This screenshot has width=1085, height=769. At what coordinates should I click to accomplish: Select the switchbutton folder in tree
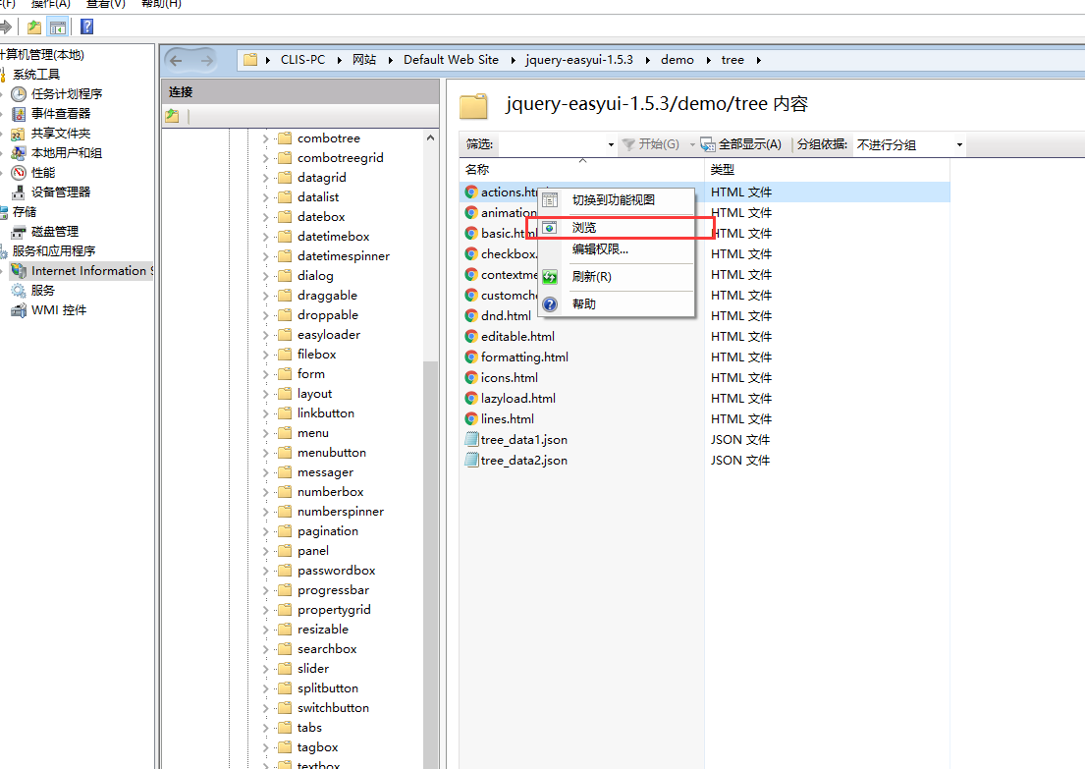coord(333,709)
